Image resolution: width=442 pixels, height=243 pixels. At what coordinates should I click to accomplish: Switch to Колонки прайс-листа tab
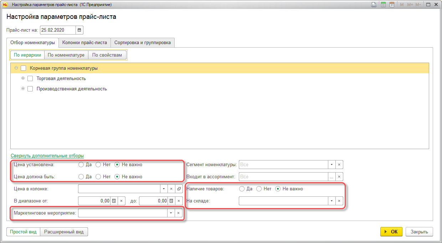coord(84,43)
